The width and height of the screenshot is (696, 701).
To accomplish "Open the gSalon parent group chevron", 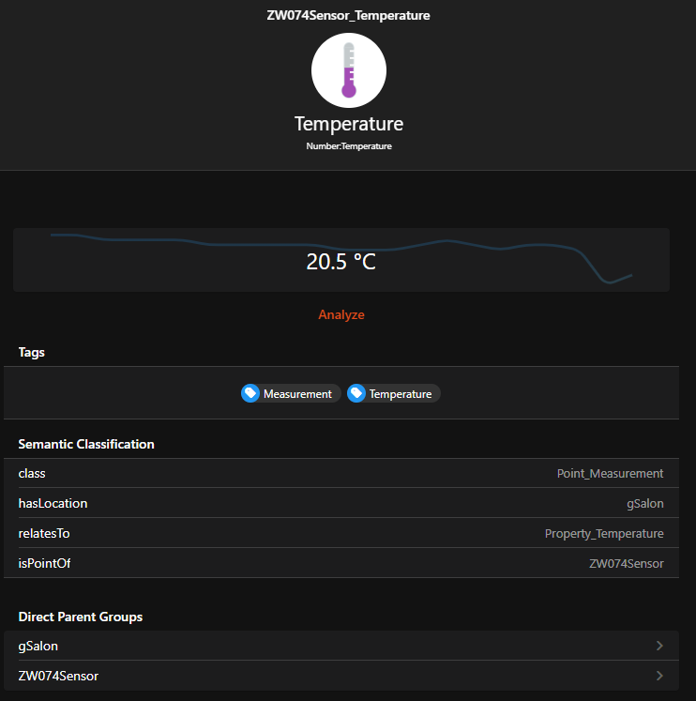I will point(659,646).
